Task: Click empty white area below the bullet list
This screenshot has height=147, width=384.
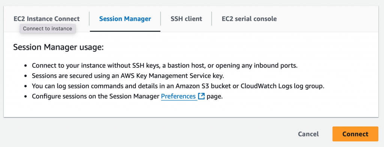Action: [191, 109]
